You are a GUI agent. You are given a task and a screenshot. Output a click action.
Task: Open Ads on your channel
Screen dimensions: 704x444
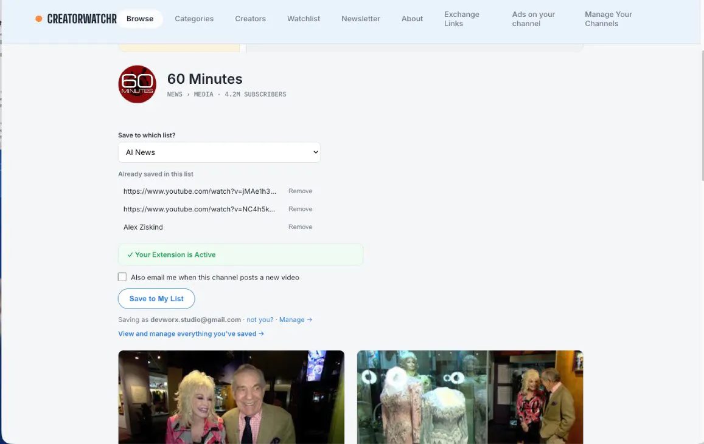[534, 19]
